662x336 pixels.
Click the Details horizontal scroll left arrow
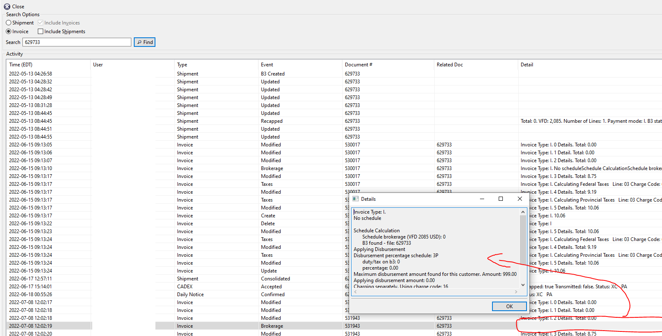[356, 292]
